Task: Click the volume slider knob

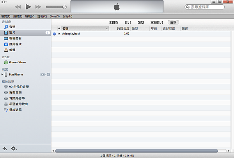Action: [x=65, y=7]
